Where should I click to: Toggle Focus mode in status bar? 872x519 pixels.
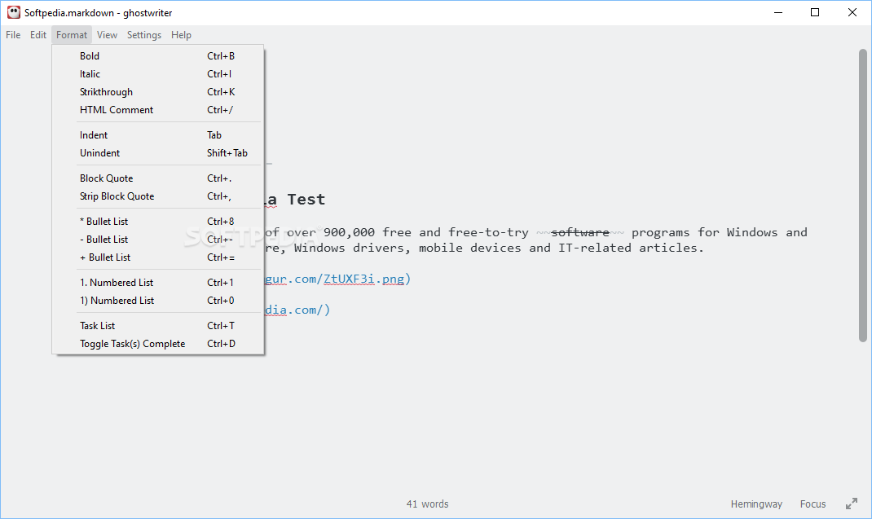813,504
